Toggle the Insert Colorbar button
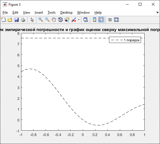 (95, 20)
